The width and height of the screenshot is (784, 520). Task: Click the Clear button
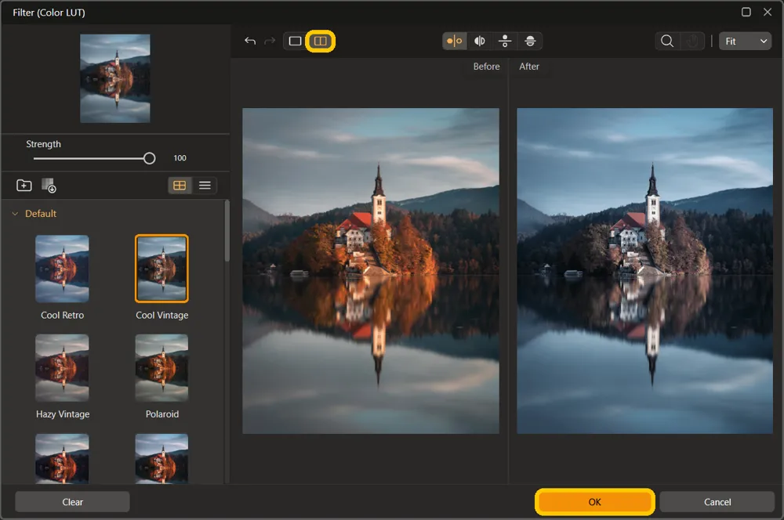coord(72,502)
